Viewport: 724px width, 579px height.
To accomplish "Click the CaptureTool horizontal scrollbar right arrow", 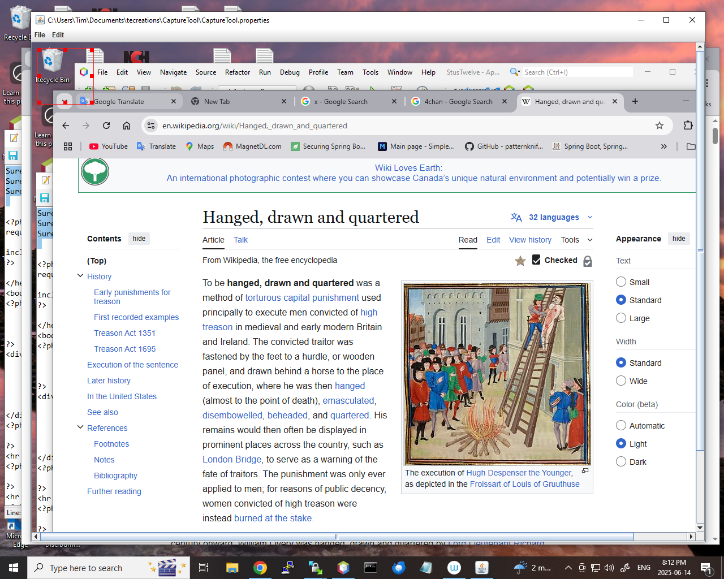I will coord(691,536).
